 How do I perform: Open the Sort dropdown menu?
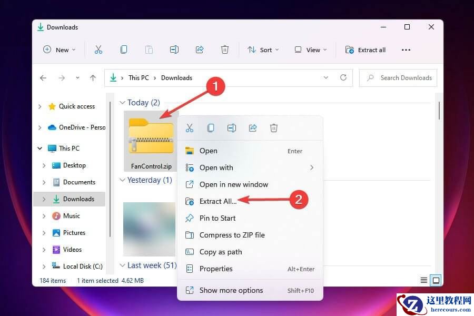(263, 50)
